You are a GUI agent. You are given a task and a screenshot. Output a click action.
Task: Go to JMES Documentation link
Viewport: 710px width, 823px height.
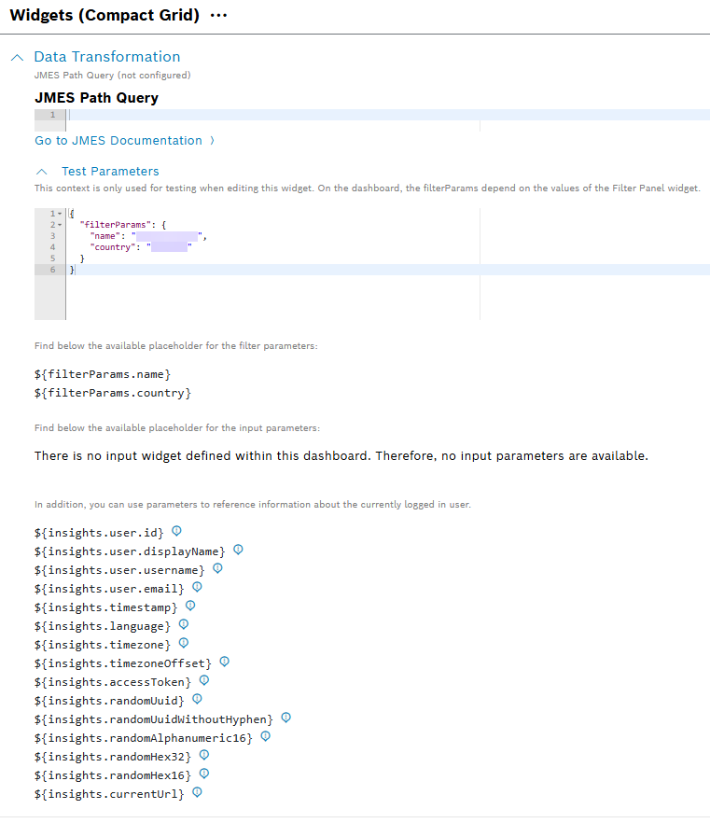118,141
